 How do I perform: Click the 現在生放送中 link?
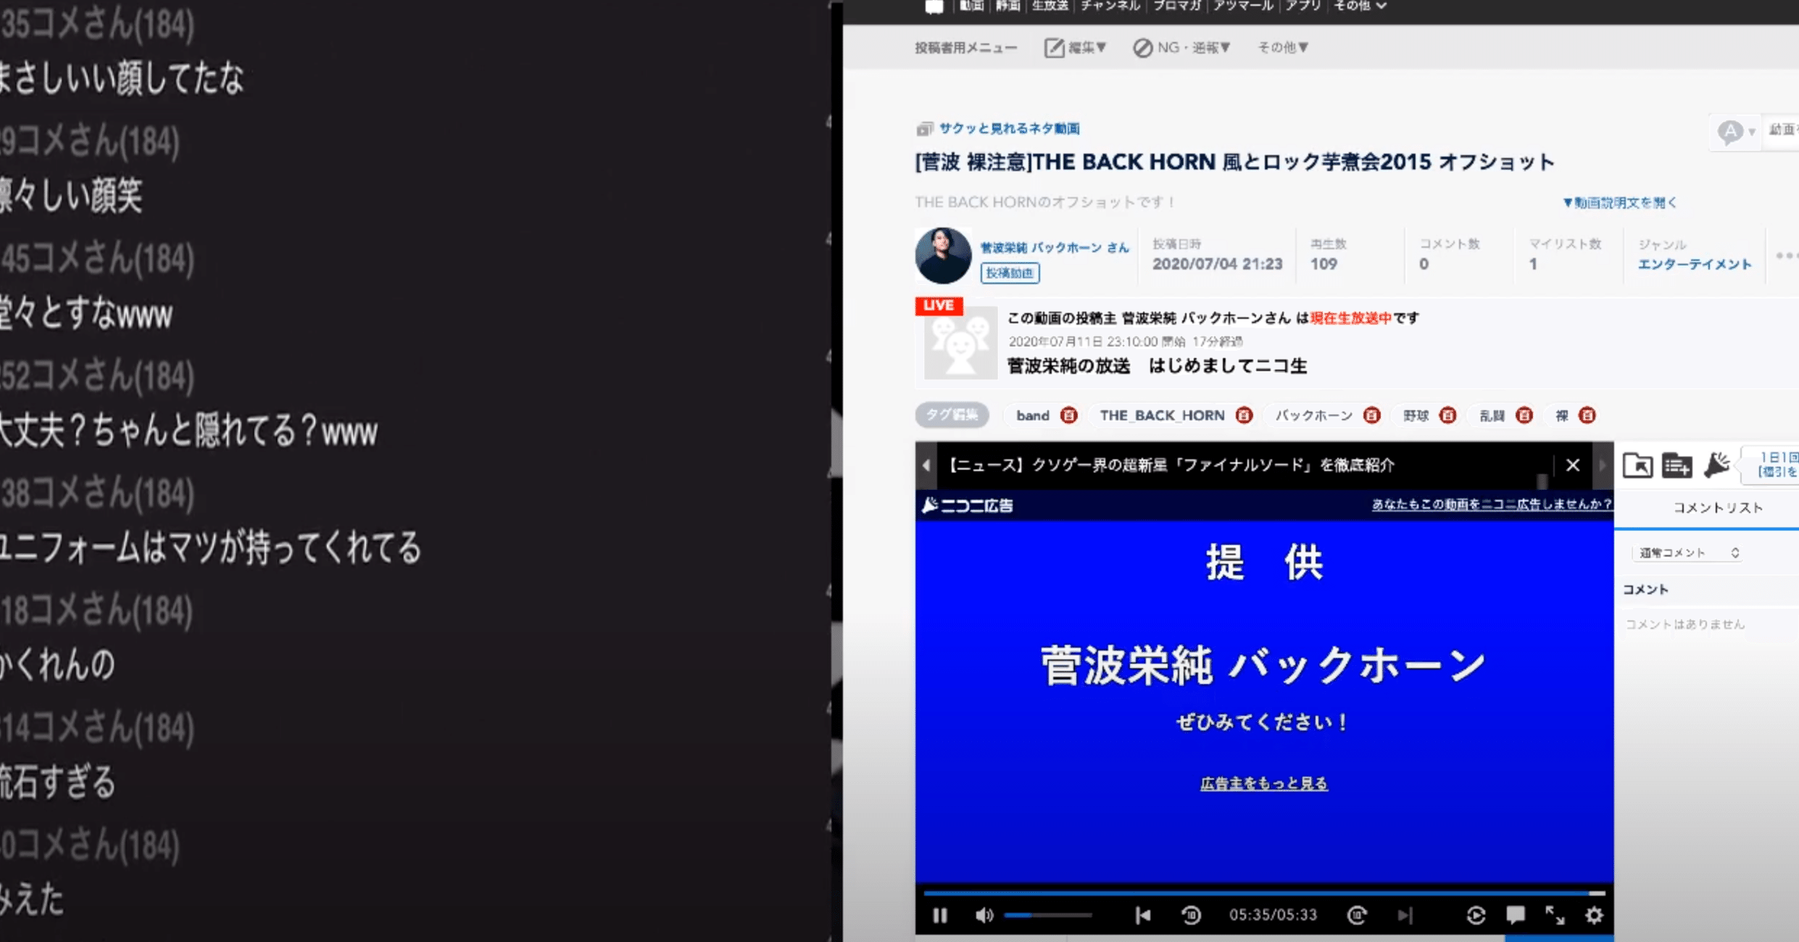[x=1350, y=318]
